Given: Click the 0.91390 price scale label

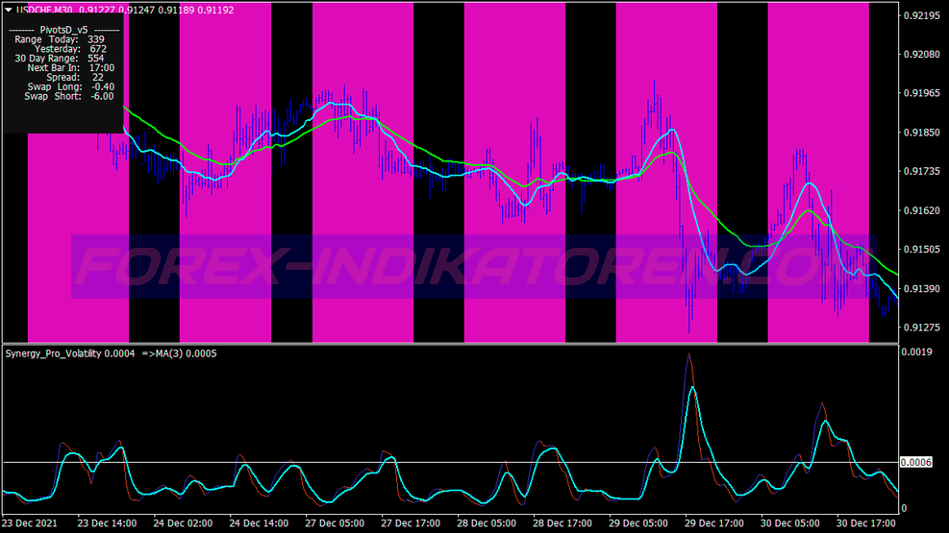Looking at the screenshot, I should tap(921, 289).
